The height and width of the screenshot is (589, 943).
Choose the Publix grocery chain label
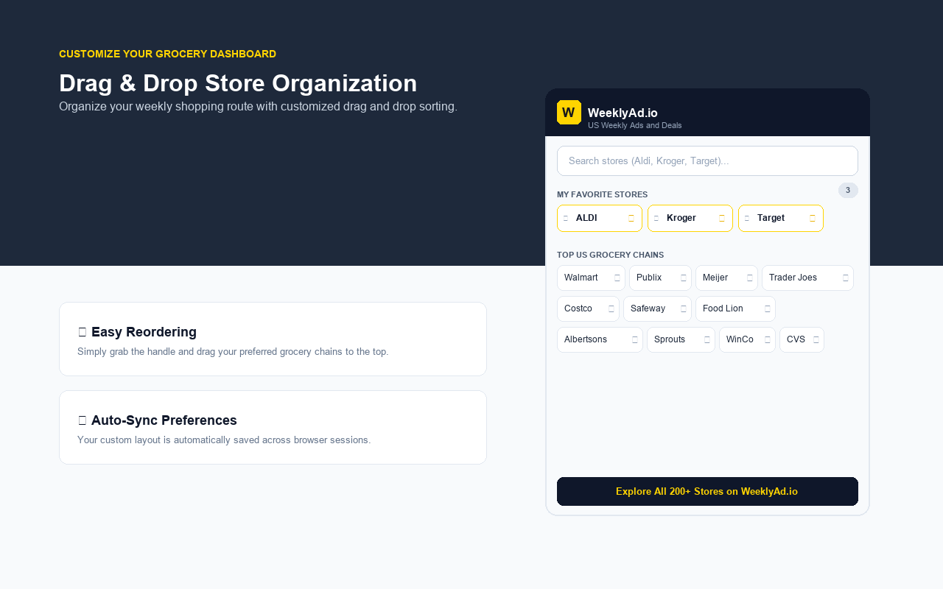649,278
